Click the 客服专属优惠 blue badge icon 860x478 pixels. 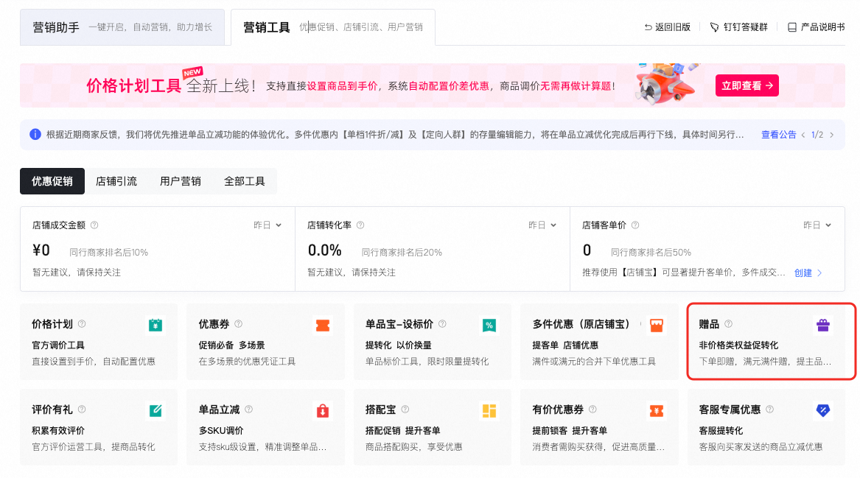click(x=822, y=410)
